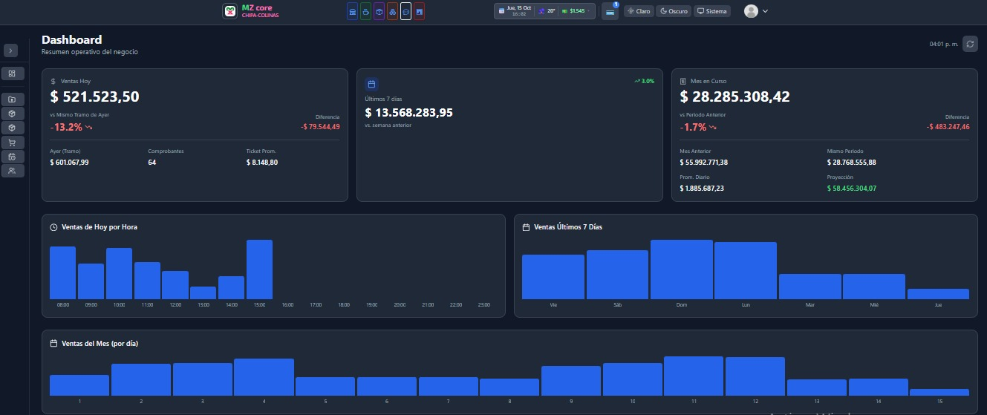Image resolution: width=987 pixels, height=415 pixels.
Task: Click the Ticket Prom. value $ 8.148,80
Action: (x=262, y=162)
